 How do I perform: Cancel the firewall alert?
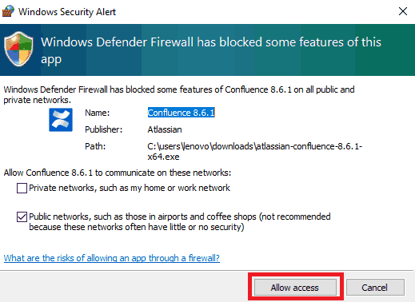tap(375, 288)
